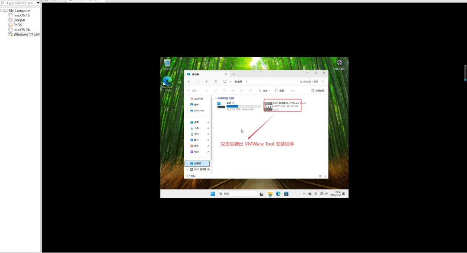Open Microsoft Store from the taskbar
This screenshot has height=253, width=467.
click(286, 194)
